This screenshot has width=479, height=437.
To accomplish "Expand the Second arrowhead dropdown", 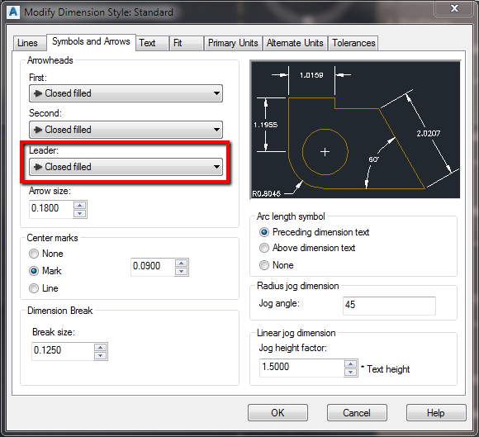I will coord(126,130).
